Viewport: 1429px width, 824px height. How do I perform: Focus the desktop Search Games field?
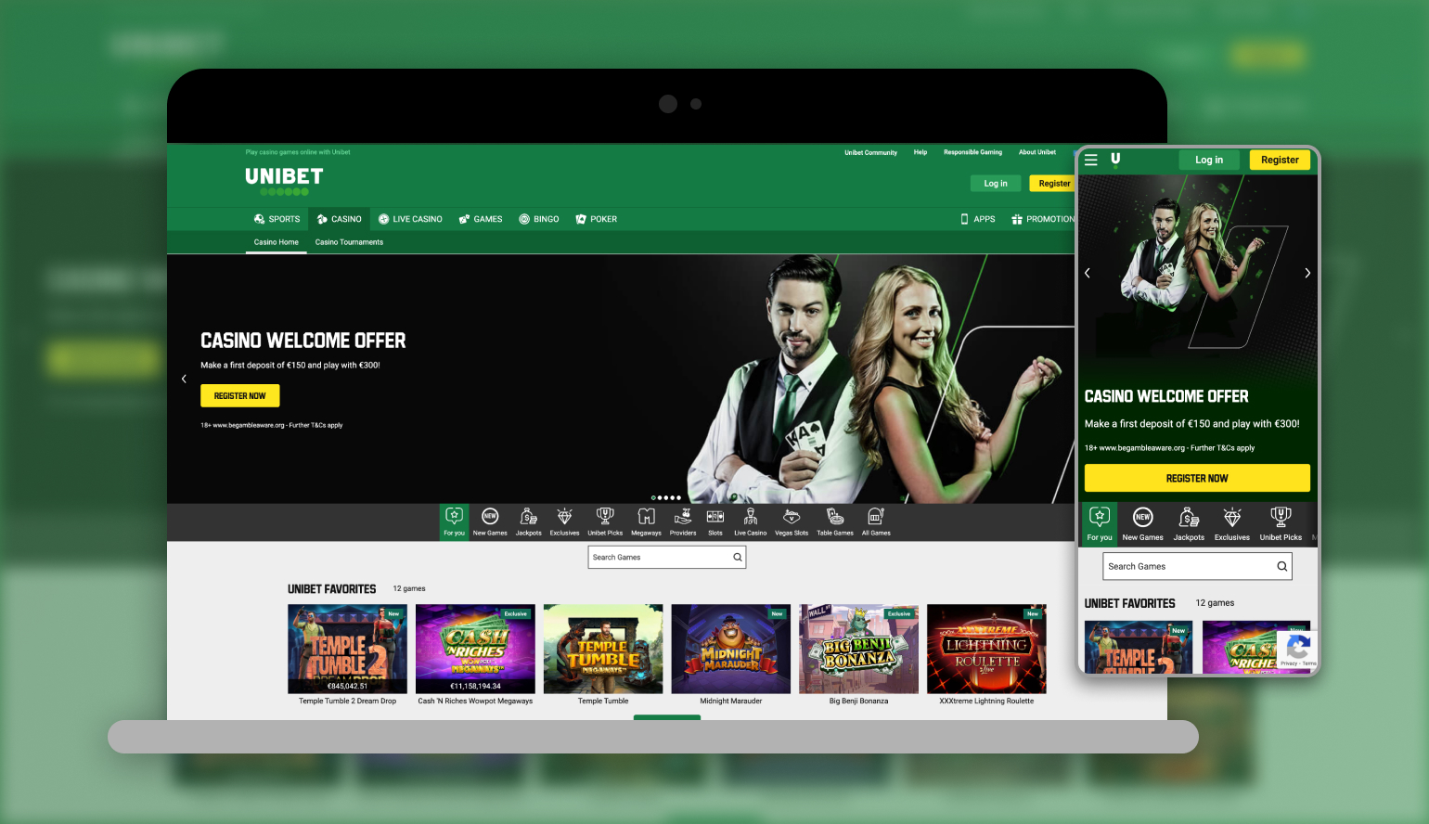[x=666, y=558]
